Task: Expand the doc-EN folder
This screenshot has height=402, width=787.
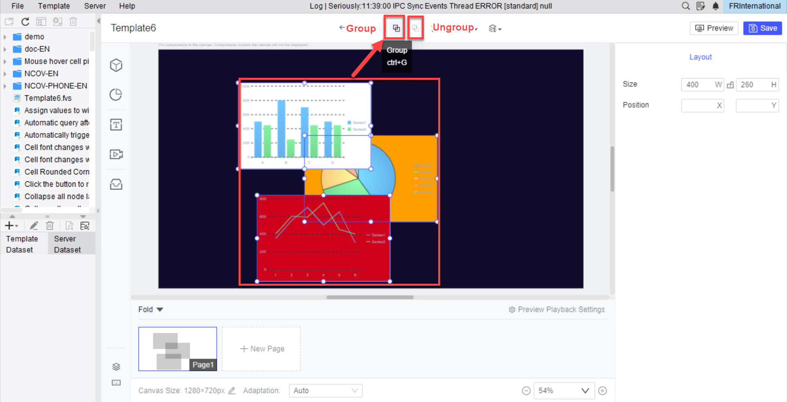Action: point(5,49)
